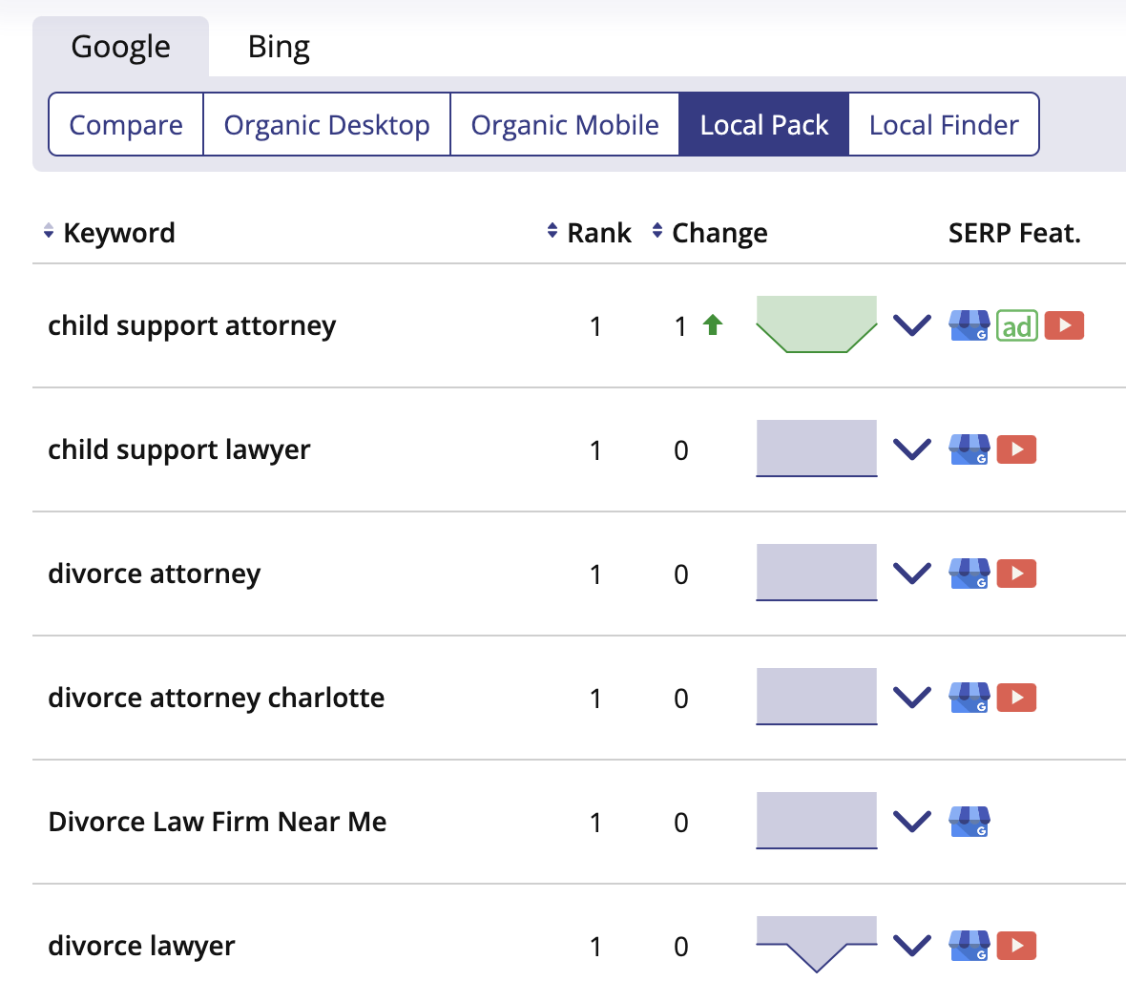Click the green trend chart for child support attorney
1126x1002 pixels.
(816, 324)
